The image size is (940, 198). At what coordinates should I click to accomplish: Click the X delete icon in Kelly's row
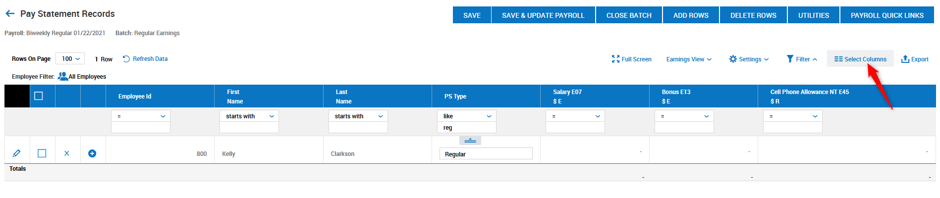coord(67,153)
